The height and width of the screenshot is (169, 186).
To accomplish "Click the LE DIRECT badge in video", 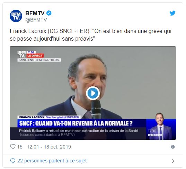I will point(35,56).
